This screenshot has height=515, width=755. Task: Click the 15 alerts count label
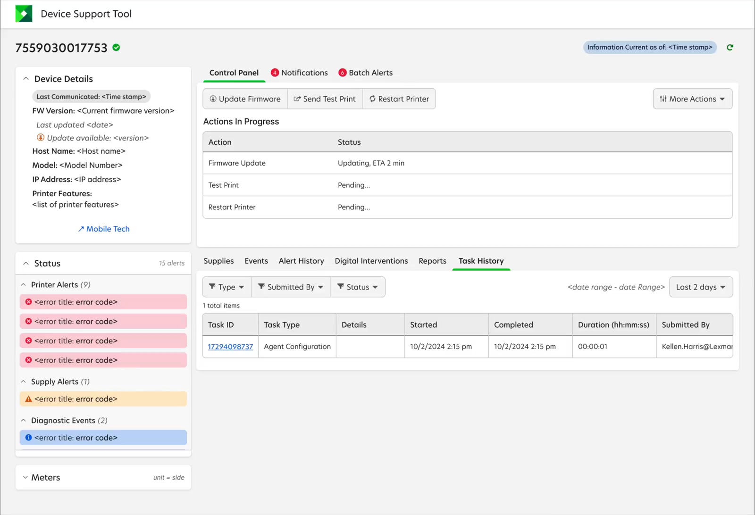coord(172,263)
